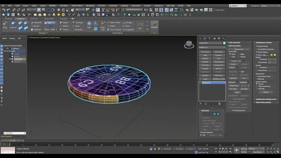Click the Selection Lock toggle icon
Viewport: 281px width, 158px height.
tap(155, 149)
